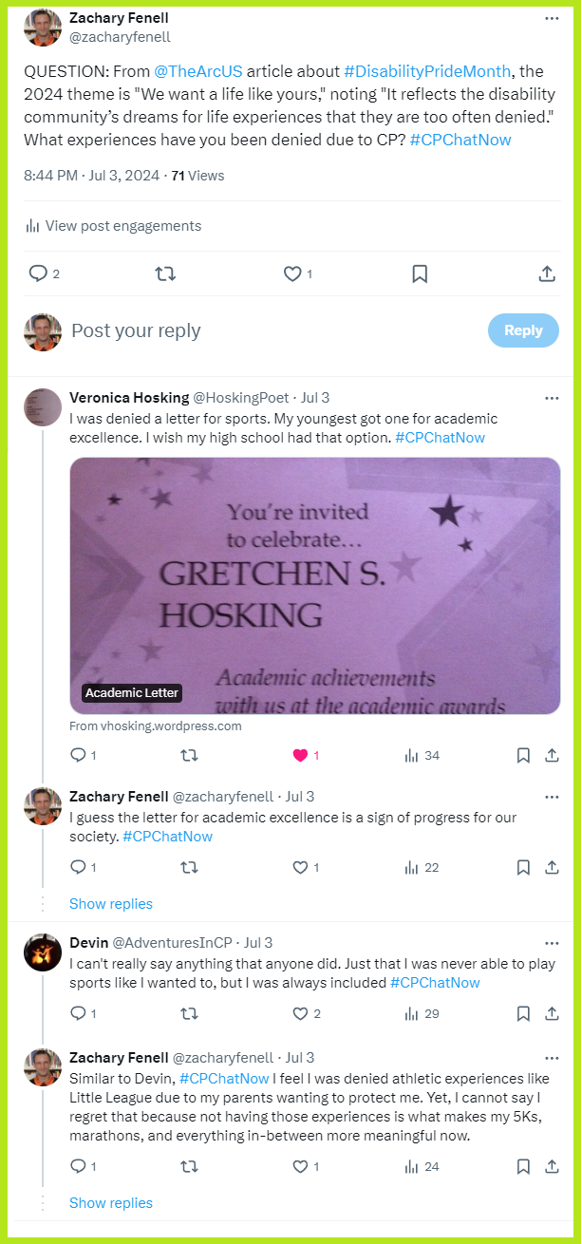This screenshot has height=1244, width=582.
Task: View analytics on Veronica Hosking's reply
Action: tap(422, 756)
